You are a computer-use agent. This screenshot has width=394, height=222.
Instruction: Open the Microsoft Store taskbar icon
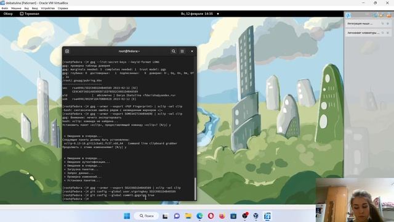pos(233,216)
